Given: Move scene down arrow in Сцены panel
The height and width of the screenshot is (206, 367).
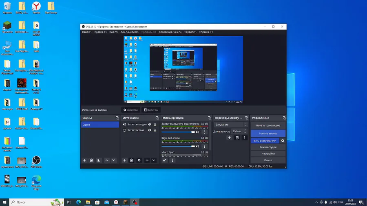Looking at the screenshot, I should click(113, 160).
